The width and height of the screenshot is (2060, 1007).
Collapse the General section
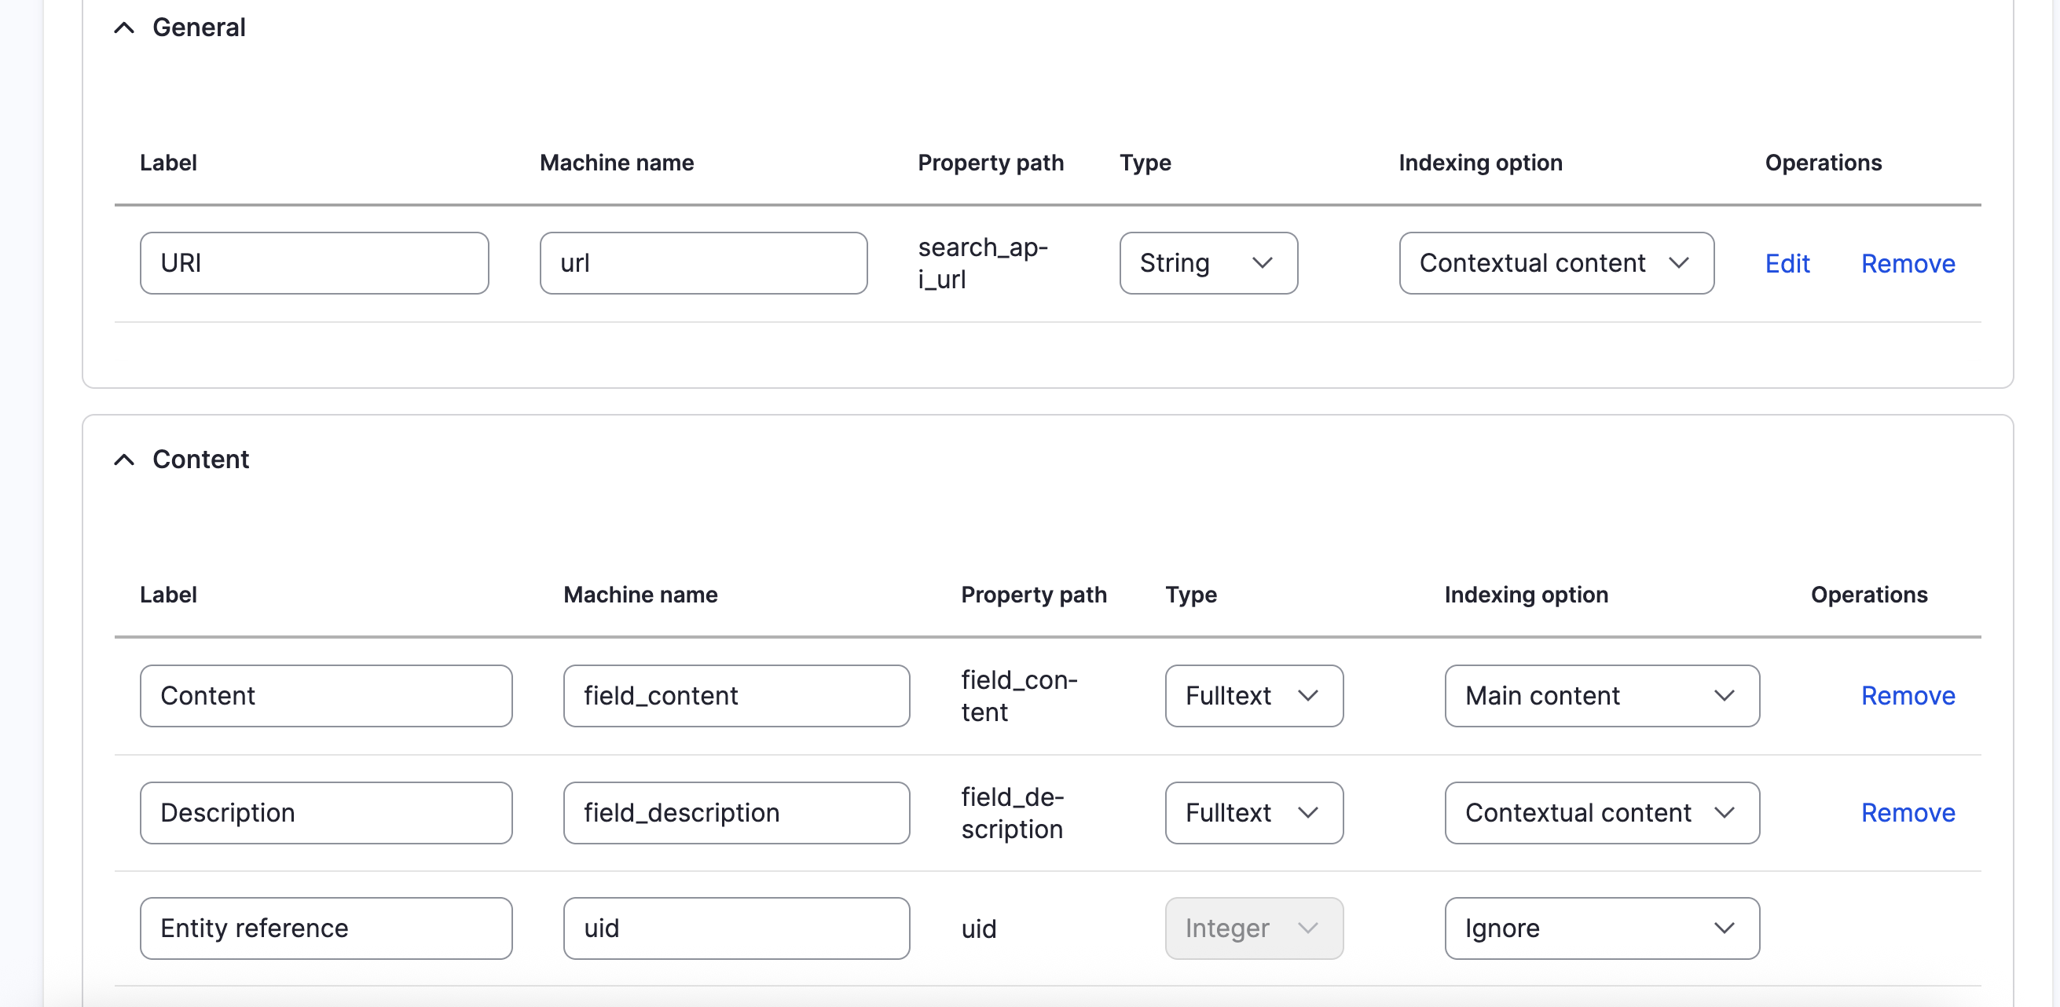point(124,27)
